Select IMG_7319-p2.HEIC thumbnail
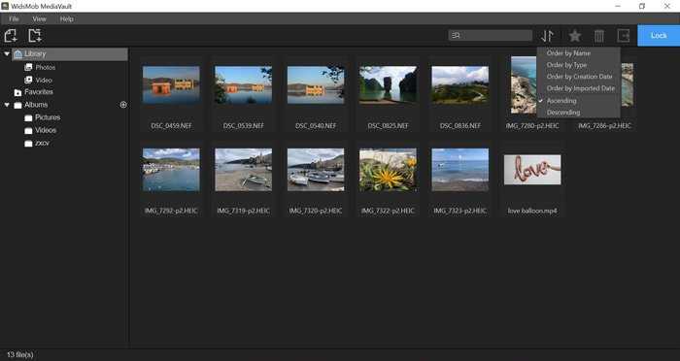 pyautogui.click(x=243, y=170)
